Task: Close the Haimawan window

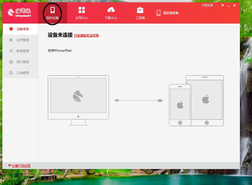Action: 235,6
